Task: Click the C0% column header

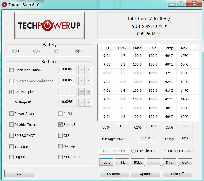Action: (x=122, y=48)
